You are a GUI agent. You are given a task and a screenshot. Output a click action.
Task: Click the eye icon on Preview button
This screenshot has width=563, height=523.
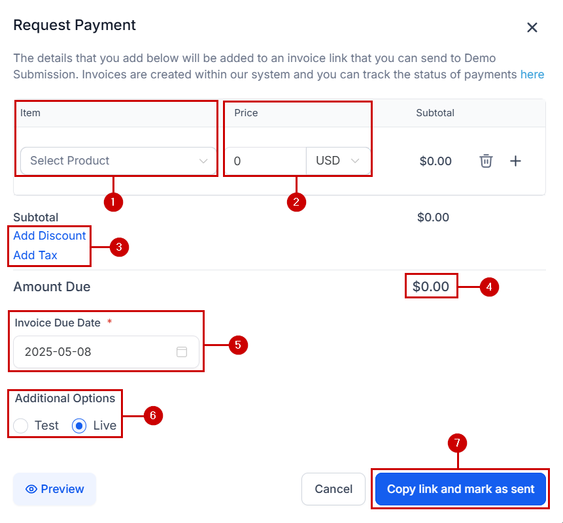click(31, 489)
